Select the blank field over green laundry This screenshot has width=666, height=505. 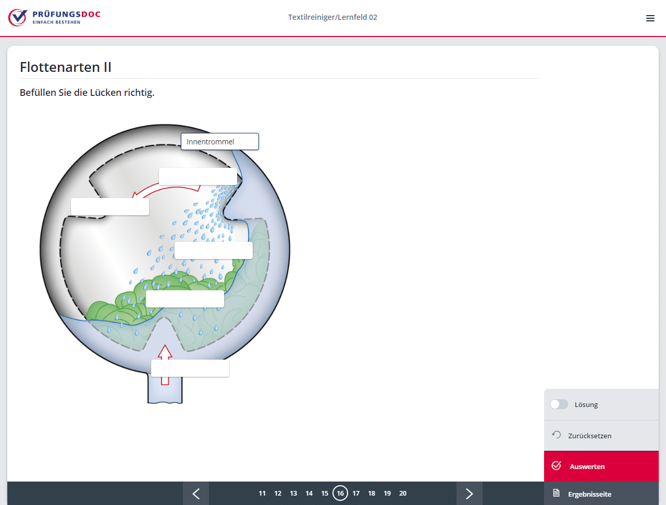pyautogui.click(x=185, y=299)
